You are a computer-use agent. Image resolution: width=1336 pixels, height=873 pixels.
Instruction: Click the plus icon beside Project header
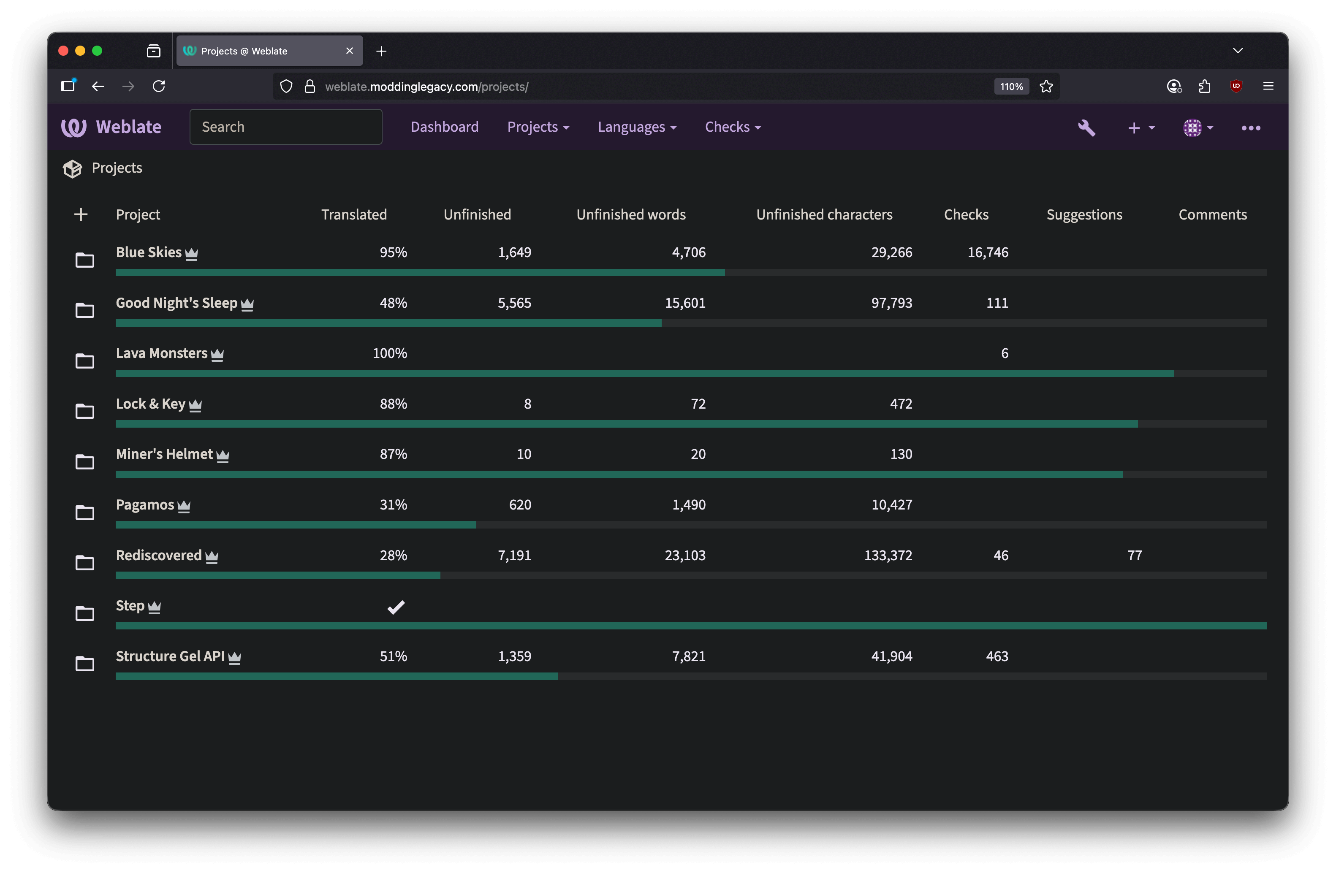(x=81, y=214)
